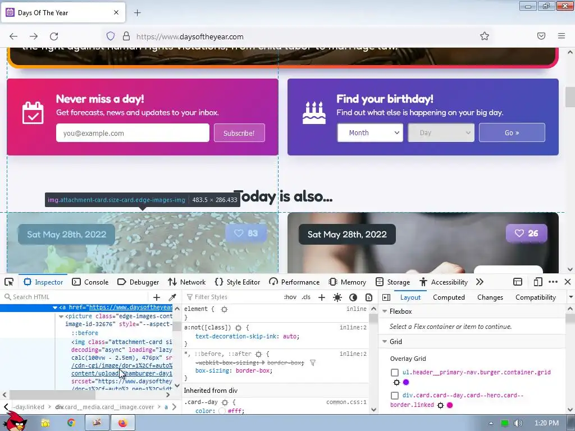
Task: Toggle three-pane inspector sidebar icon
Action: tap(386, 297)
